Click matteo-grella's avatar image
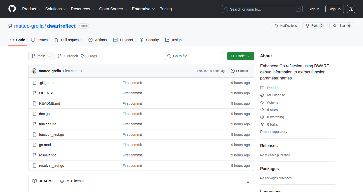The width and height of the screenshot is (363, 192). [34, 71]
